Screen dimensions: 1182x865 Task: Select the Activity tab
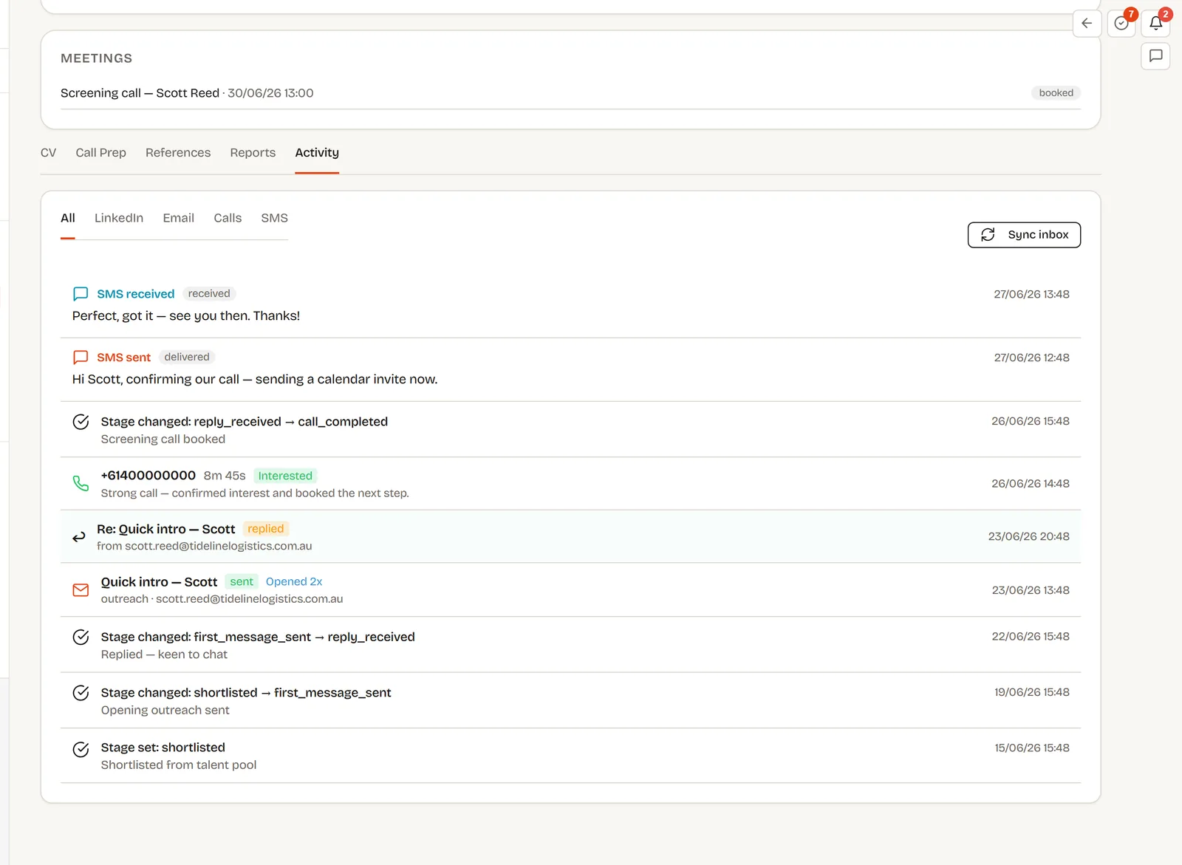coord(317,152)
